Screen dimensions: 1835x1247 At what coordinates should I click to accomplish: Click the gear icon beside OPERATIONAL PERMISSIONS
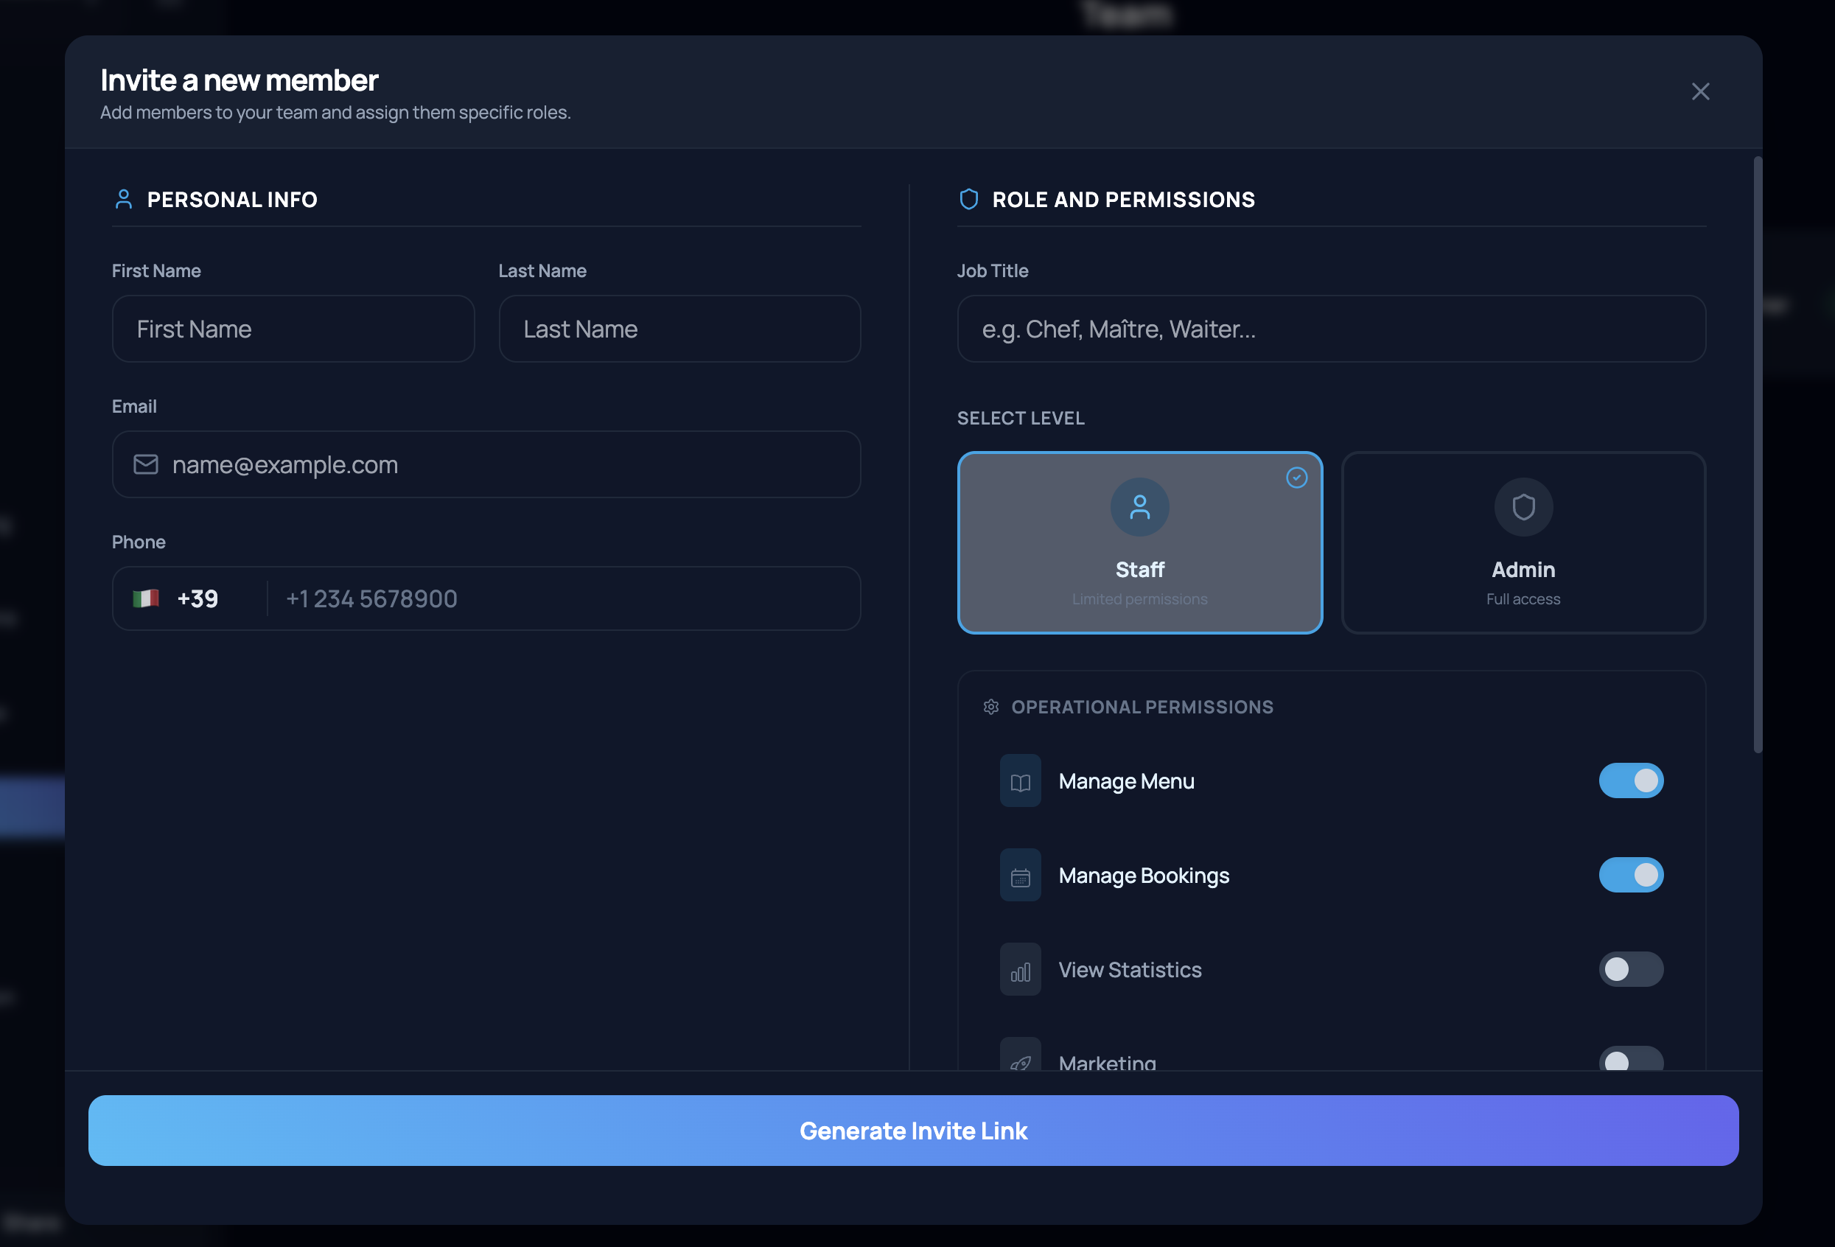click(990, 707)
